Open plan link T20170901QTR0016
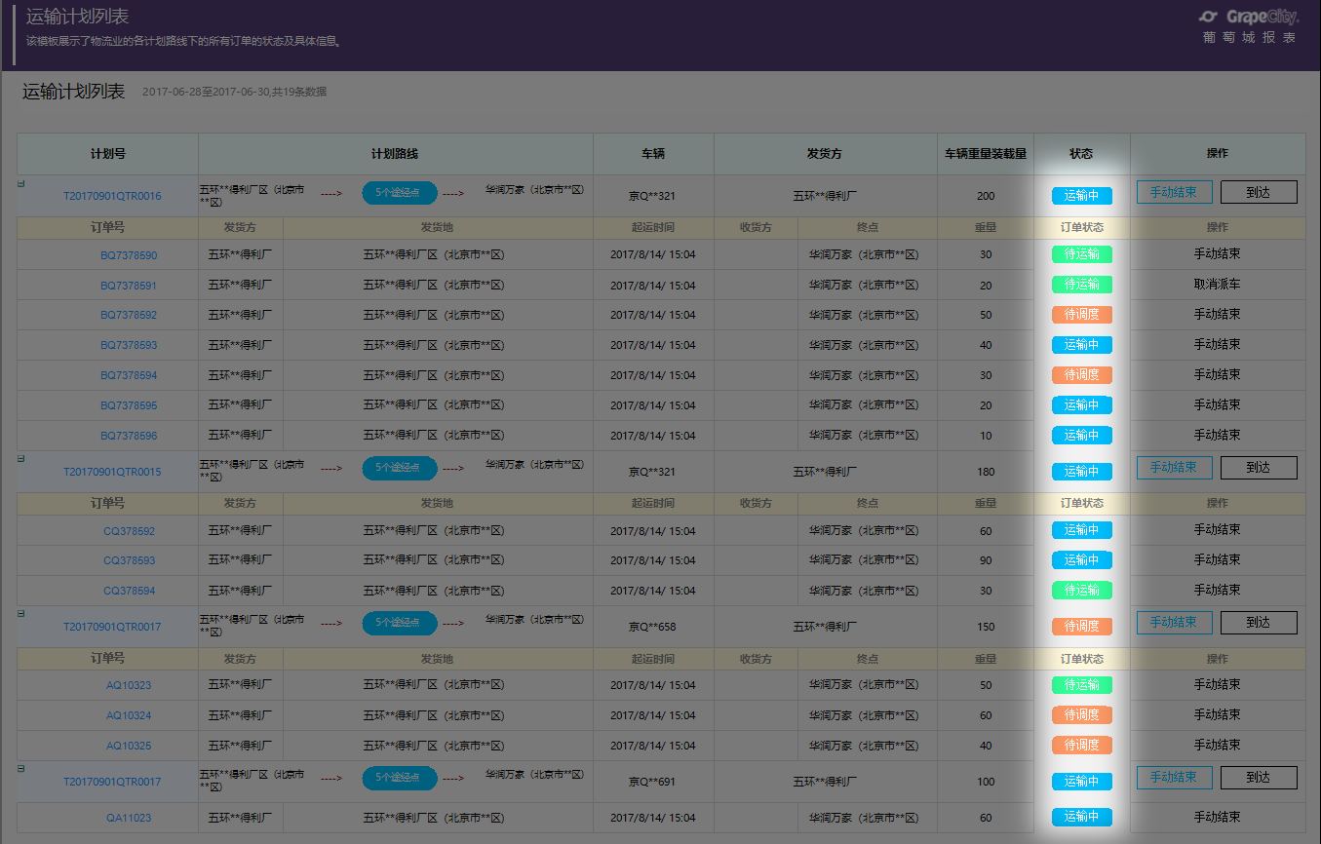The height and width of the screenshot is (844, 1321). coord(112,197)
